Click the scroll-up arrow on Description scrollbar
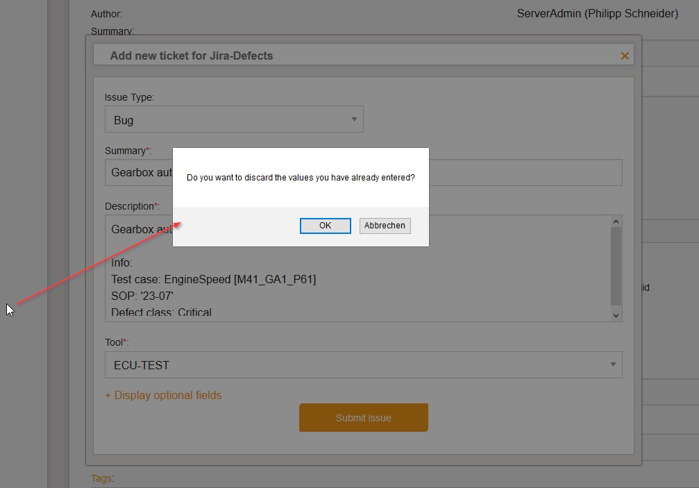This screenshot has height=488, width=699. click(x=616, y=220)
